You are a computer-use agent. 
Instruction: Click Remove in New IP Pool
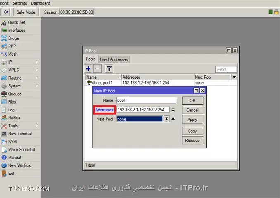pyautogui.click(x=192, y=141)
